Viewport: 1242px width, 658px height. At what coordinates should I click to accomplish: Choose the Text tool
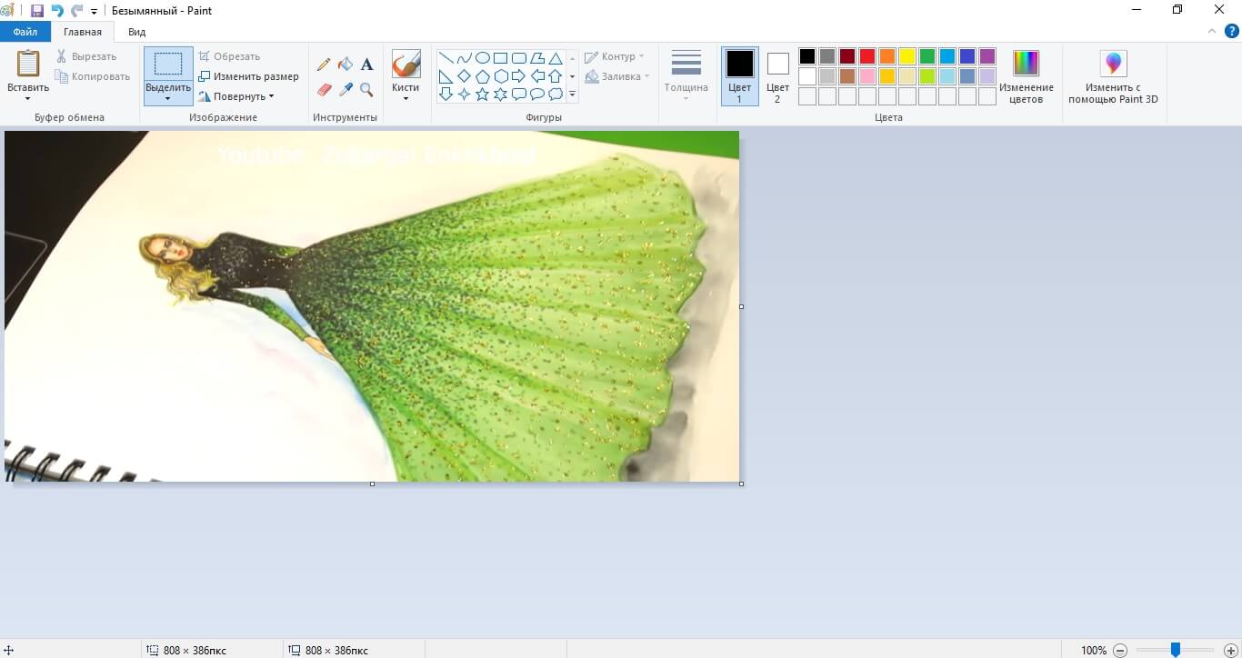click(367, 65)
